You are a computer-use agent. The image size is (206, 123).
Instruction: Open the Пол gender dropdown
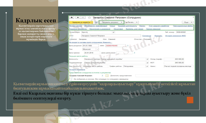[97, 49]
